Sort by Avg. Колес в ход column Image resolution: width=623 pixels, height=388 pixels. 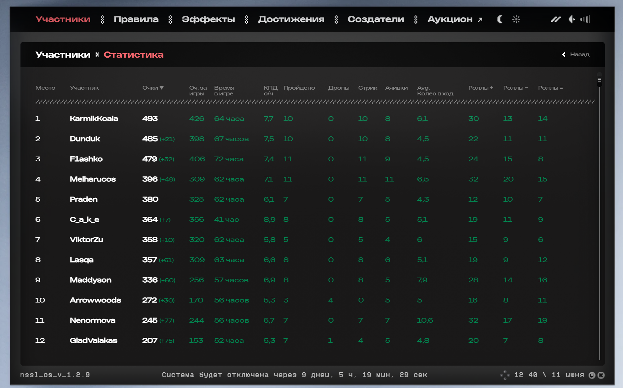click(435, 91)
